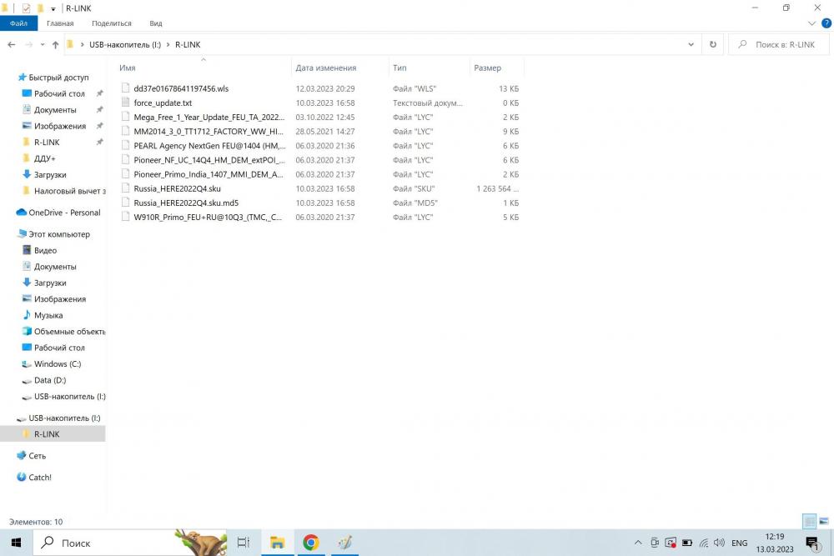Viewport: 834px width, 556px height.
Task: Open the volume control in tray
Action: tap(719, 543)
